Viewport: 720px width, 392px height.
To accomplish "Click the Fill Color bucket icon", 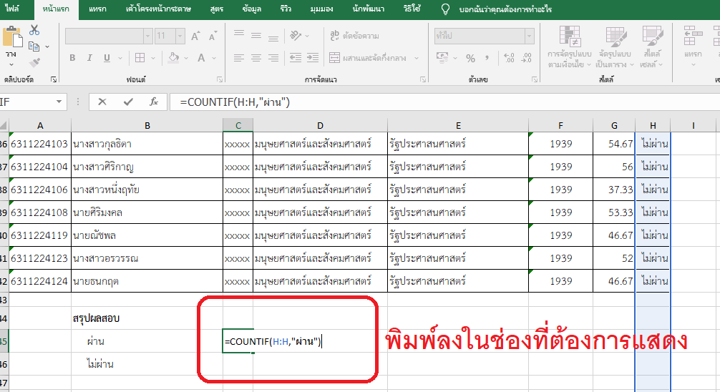I will coord(174,58).
